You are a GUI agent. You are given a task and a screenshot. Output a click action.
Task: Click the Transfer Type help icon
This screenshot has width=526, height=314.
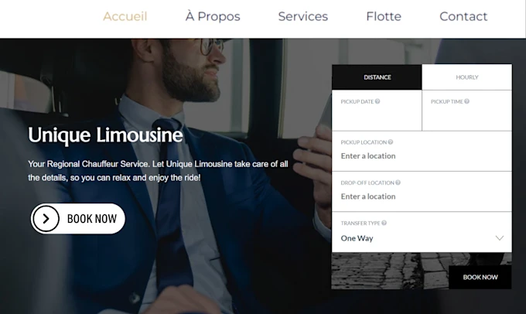[384, 223]
